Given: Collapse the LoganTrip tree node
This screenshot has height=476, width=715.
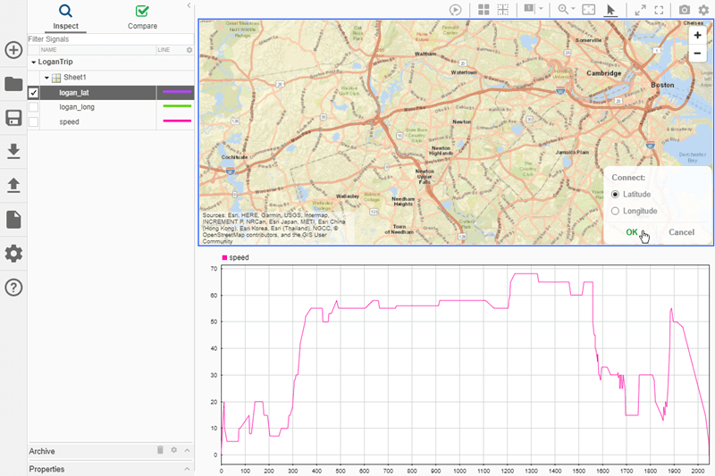Looking at the screenshot, I should [33, 62].
